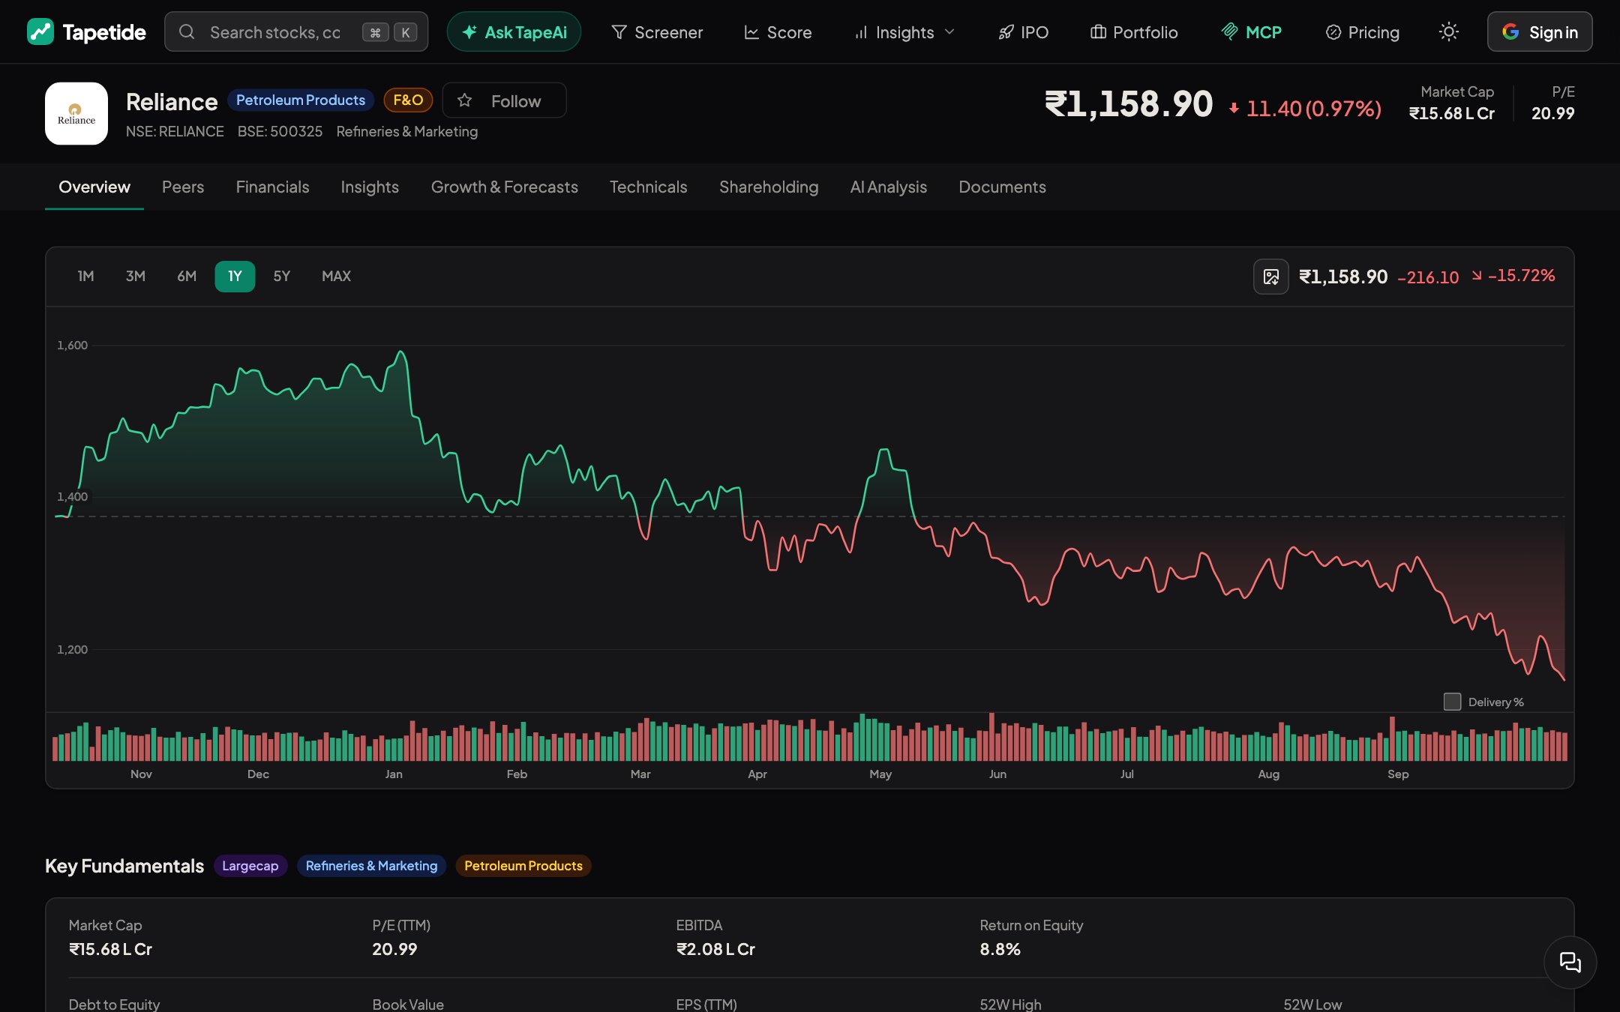Select the 3M chart range
This screenshot has width=1620, height=1012.
click(135, 276)
